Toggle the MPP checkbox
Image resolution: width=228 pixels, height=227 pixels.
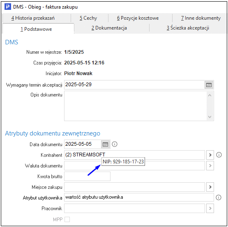coord(67,219)
